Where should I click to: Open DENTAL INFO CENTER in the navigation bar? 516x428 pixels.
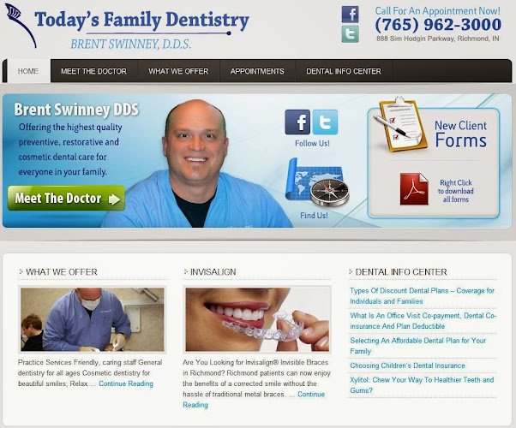(344, 71)
